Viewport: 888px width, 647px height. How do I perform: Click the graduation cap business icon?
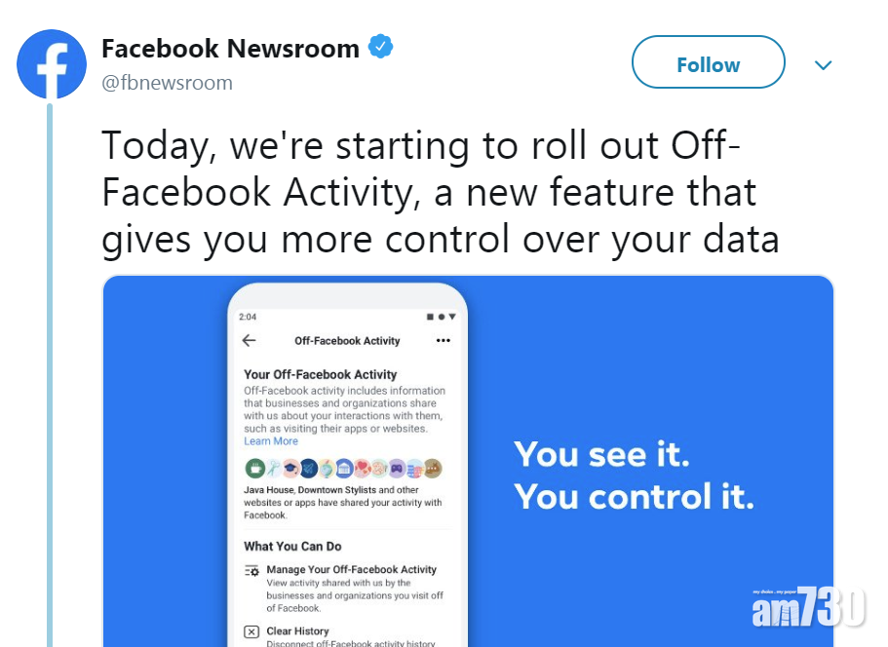click(x=290, y=468)
